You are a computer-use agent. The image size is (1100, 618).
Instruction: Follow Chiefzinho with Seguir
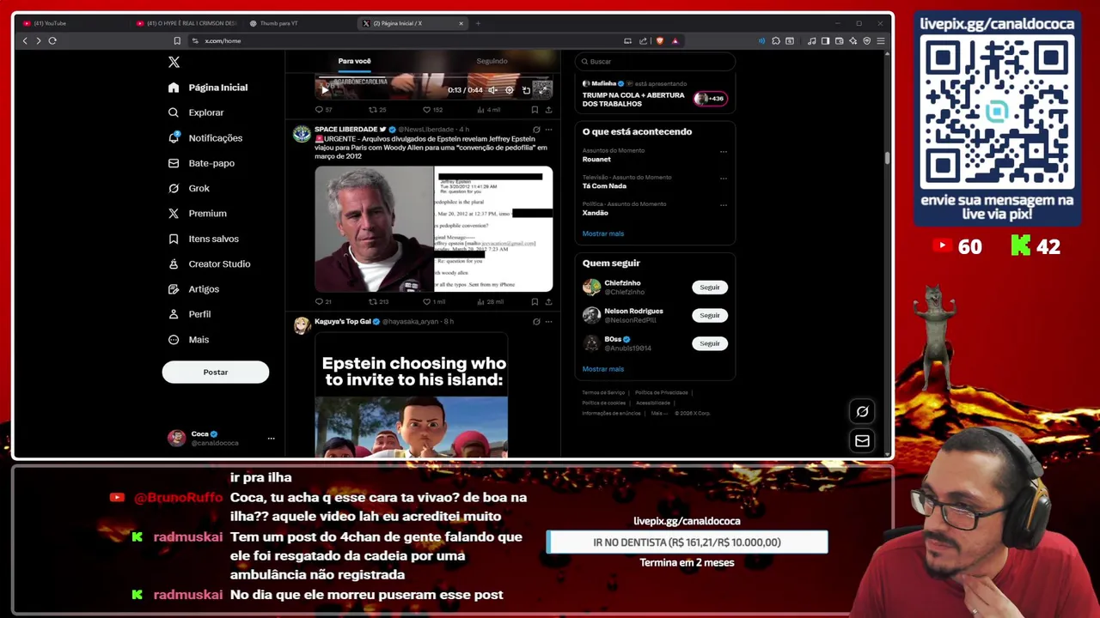point(710,288)
